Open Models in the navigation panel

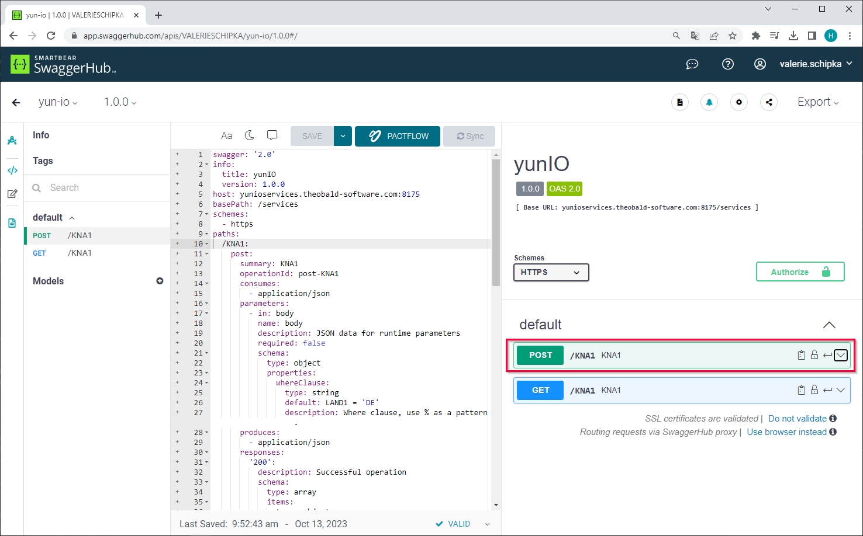pos(48,281)
